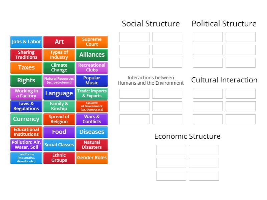Click the Art tile
This screenshot has height=200, width=267.
pyautogui.click(x=59, y=42)
